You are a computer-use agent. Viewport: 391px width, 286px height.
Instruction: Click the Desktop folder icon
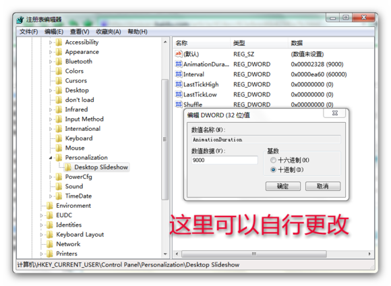(x=59, y=90)
